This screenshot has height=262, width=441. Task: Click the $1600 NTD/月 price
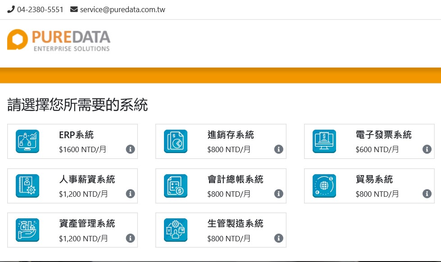click(x=82, y=149)
